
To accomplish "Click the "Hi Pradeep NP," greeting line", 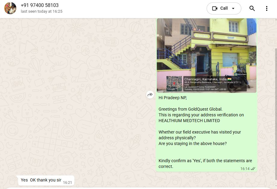I will [172, 98].
